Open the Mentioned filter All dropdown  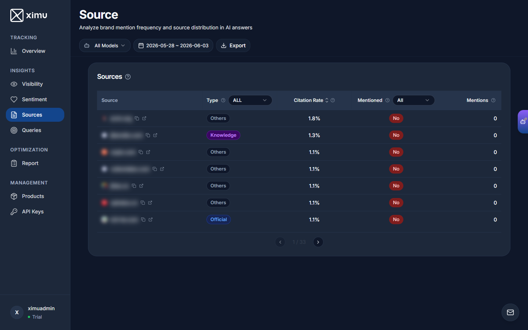(x=414, y=100)
